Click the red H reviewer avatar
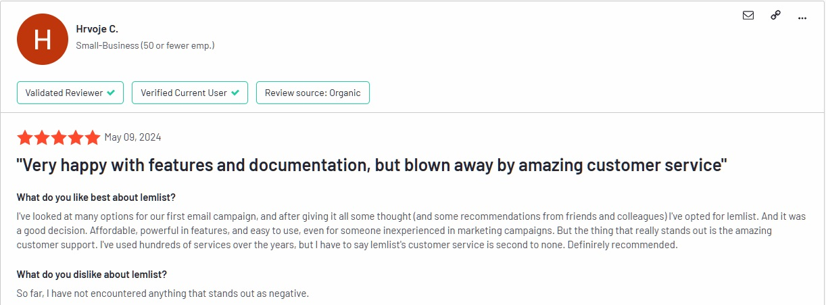The height and width of the screenshot is (305, 826). tap(43, 39)
